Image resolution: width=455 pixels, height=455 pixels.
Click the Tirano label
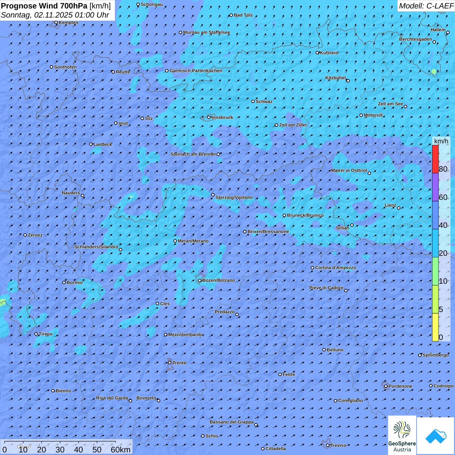click(45, 334)
